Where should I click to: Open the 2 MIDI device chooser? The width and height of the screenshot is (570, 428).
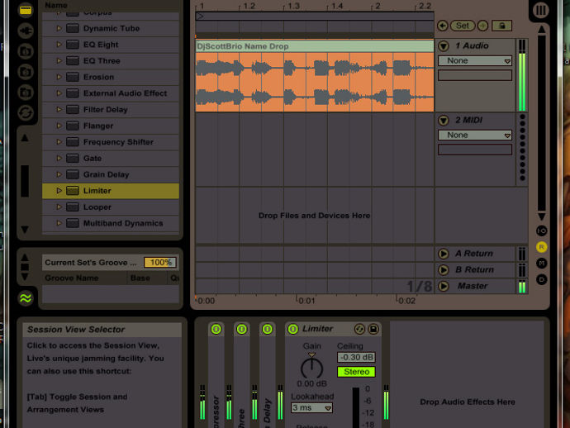coord(475,136)
